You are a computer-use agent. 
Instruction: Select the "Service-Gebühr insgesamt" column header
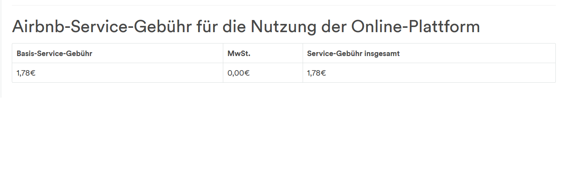353,54
